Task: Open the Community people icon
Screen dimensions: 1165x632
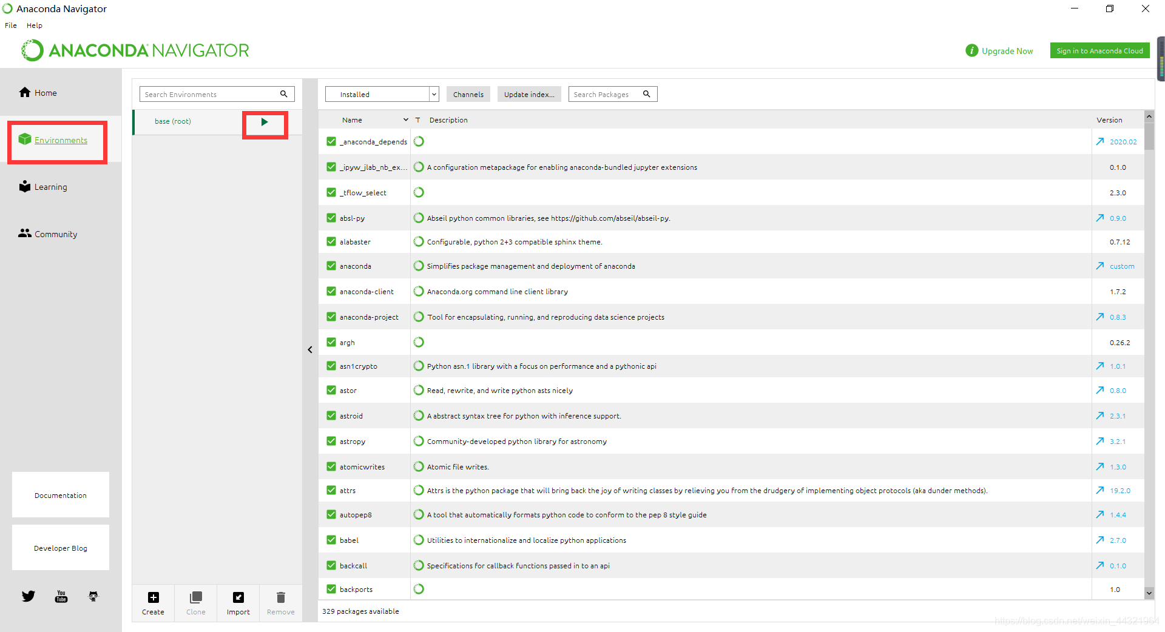Action: tap(25, 233)
